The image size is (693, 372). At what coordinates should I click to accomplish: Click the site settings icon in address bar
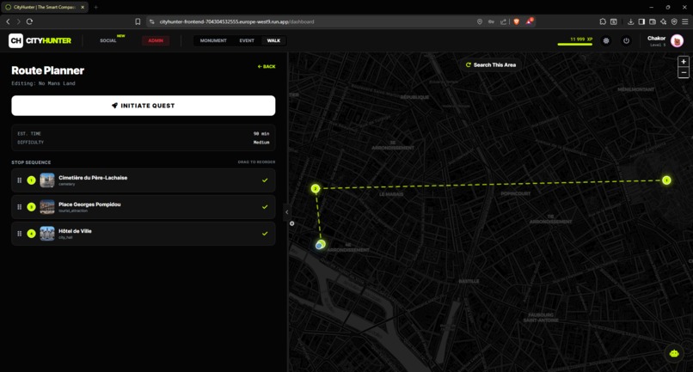[152, 21]
